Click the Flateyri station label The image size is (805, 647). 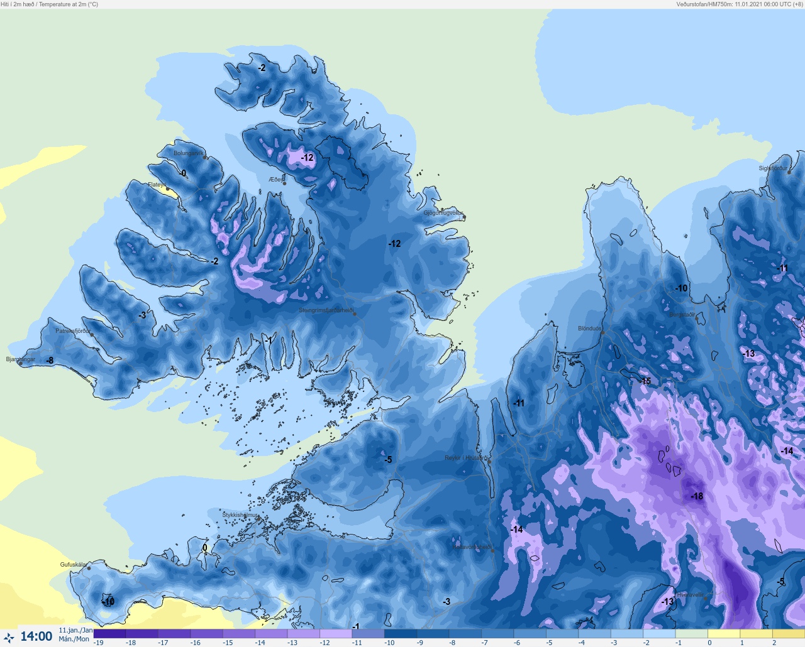tap(157, 185)
